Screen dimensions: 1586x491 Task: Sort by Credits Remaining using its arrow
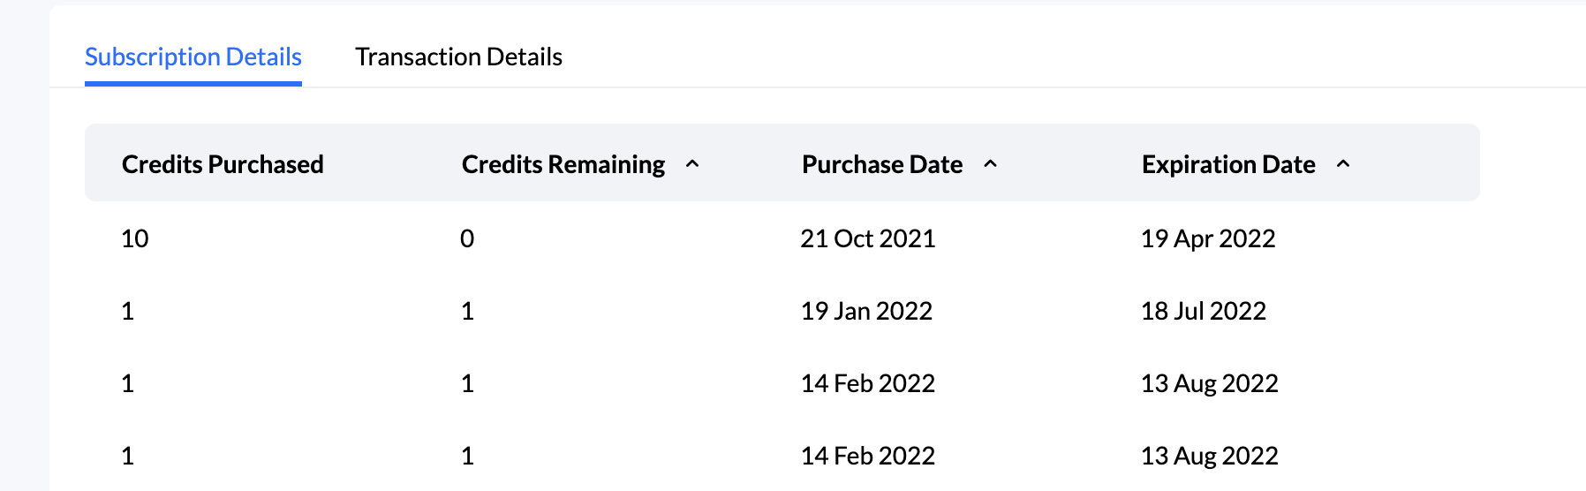tap(692, 164)
